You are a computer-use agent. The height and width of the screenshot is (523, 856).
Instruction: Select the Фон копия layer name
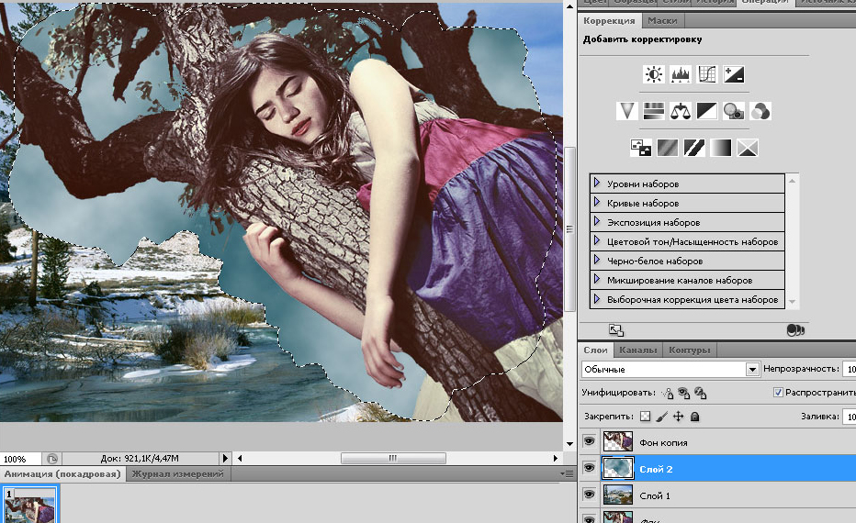pos(663,443)
